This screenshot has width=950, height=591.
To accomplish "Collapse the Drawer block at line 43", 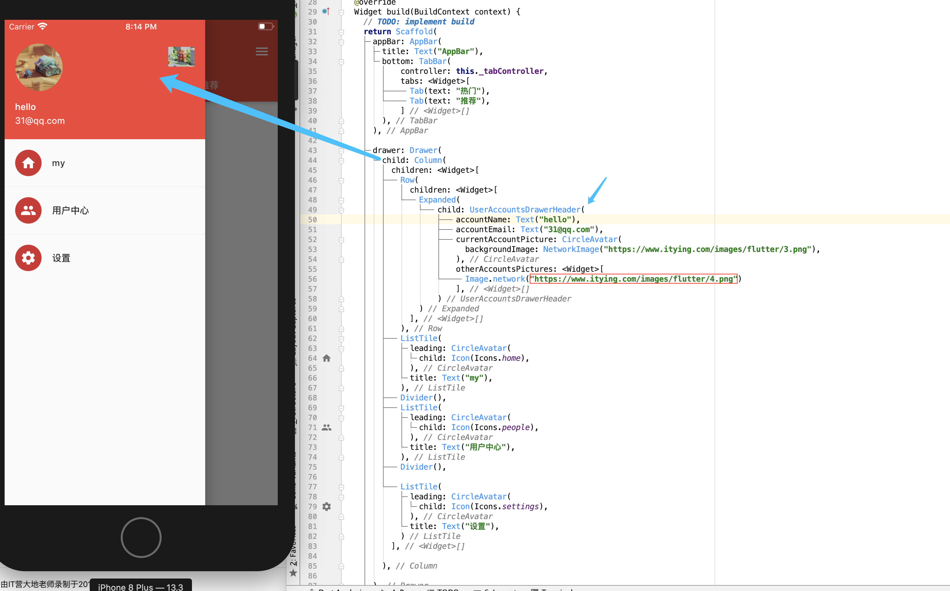I will click(341, 151).
